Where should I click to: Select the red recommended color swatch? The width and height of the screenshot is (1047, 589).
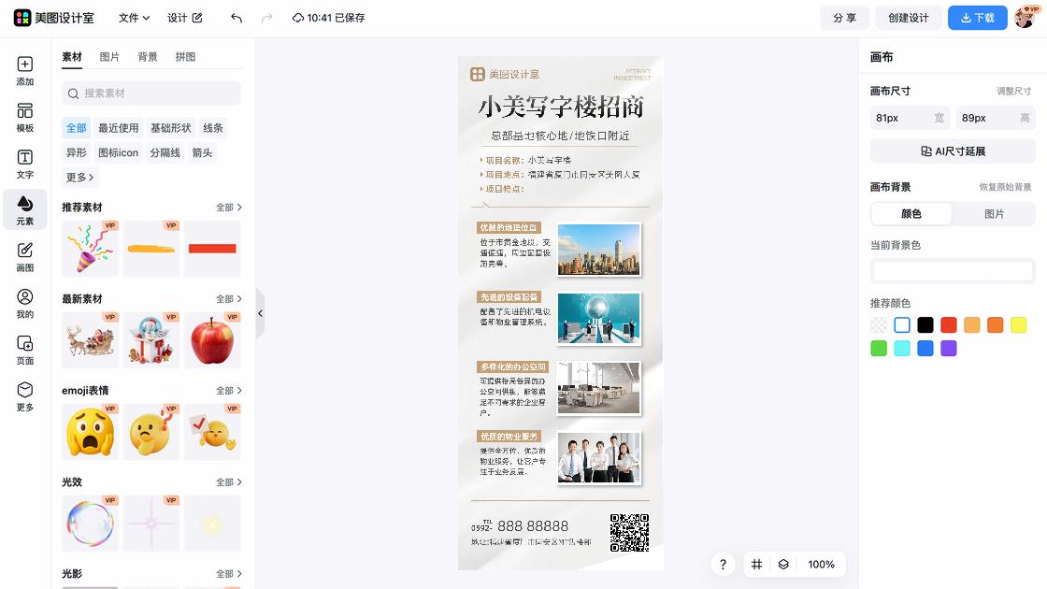point(948,324)
